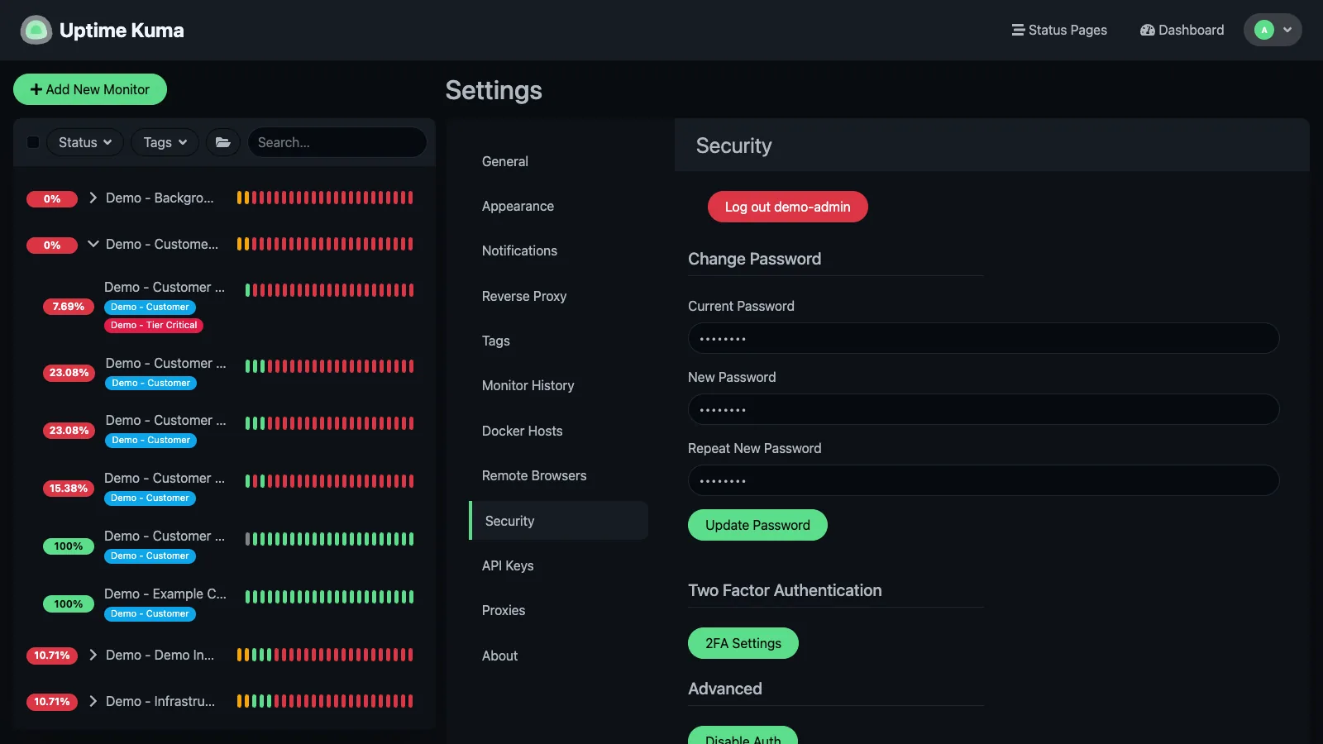This screenshot has height=744, width=1323.
Task: Select the monitor showing 7.69% uptime
Action: [223, 306]
